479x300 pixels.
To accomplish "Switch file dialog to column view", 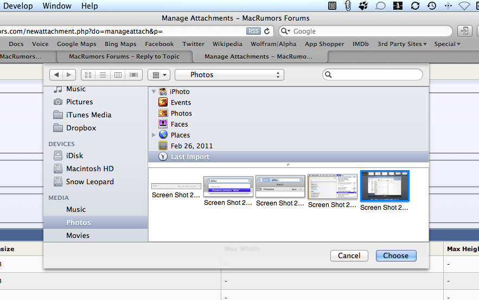I will click(x=118, y=74).
